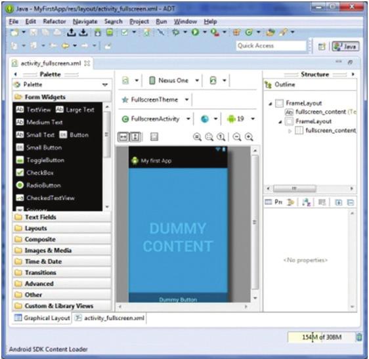Click the Open Type folder icon
This screenshot has width=369, height=359.
tap(271, 32)
